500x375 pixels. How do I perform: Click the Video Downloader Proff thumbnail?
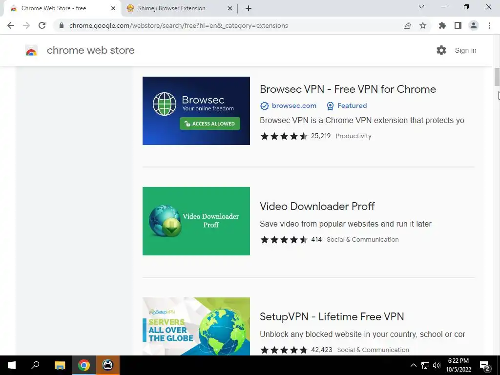196,221
